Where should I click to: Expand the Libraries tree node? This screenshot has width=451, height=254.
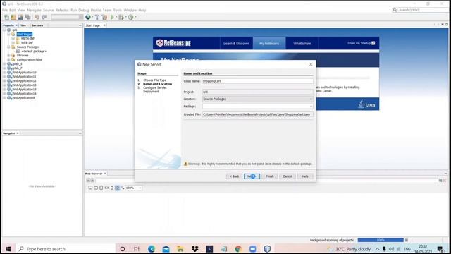(x=8, y=55)
